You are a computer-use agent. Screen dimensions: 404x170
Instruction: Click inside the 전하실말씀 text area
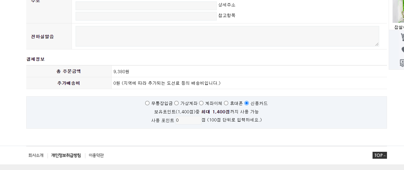click(x=227, y=36)
